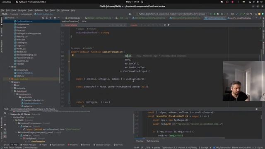Hide the Project panel with minus icon

point(58,18)
